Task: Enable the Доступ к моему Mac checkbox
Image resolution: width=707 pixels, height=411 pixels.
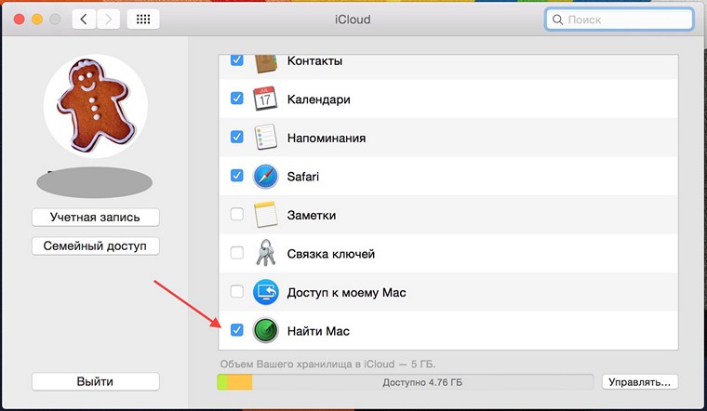Action: tap(236, 292)
